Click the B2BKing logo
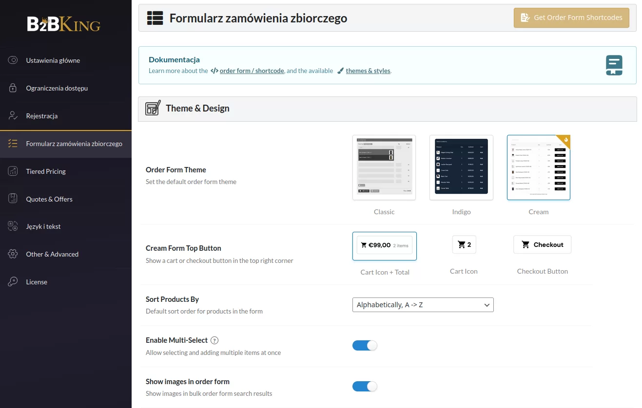The image size is (642, 408). [64, 24]
